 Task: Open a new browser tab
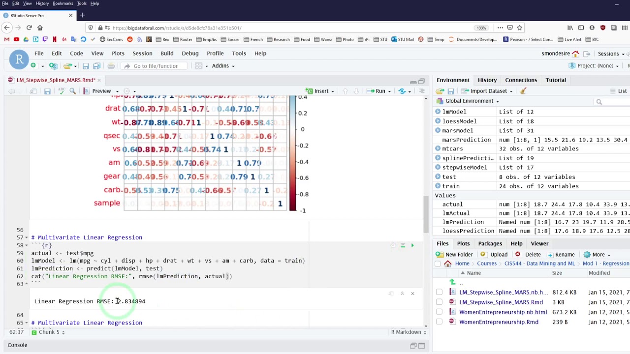[x=82, y=15]
